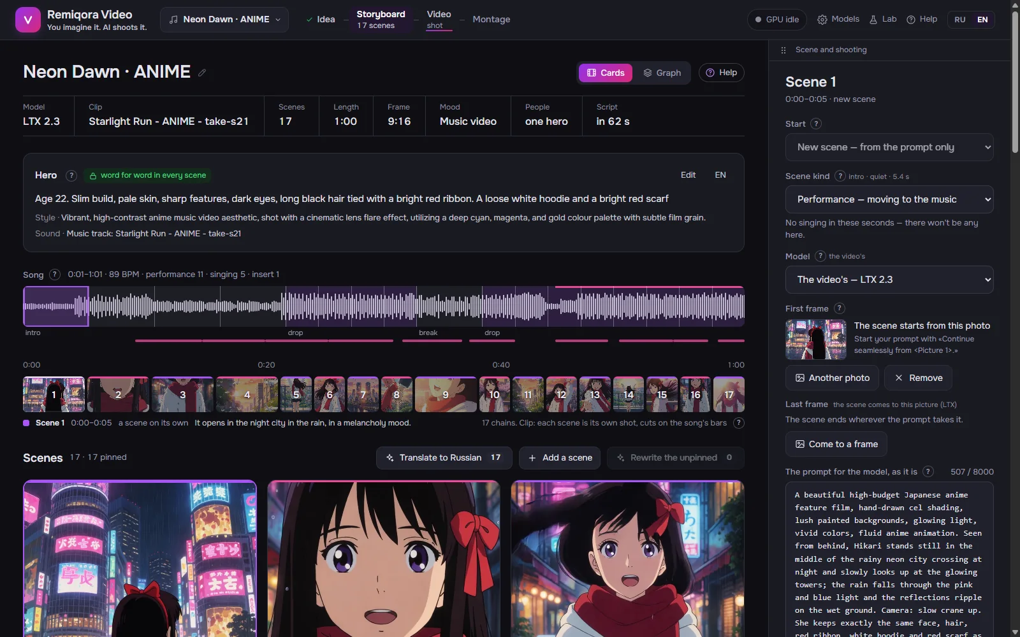Switch language to RU
The image size is (1020, 637).
(x=959, y=20)
